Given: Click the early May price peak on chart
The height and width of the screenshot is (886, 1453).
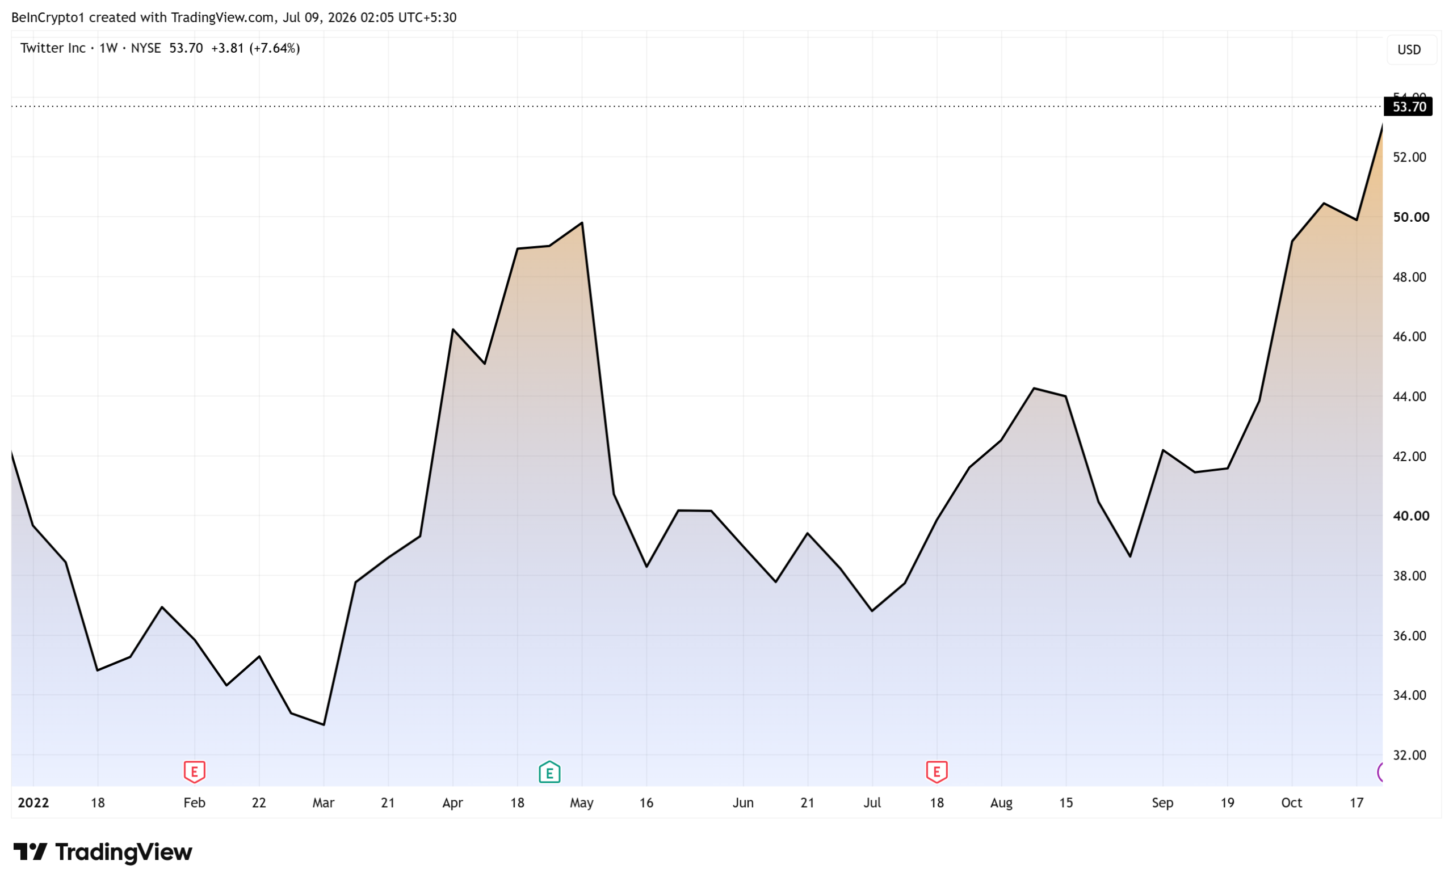Looking at the screenshot, I should coord(582,223).
